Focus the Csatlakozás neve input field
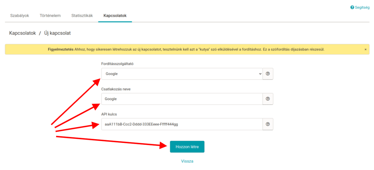This screenshot has height=170, width=374. coord(182,99)
